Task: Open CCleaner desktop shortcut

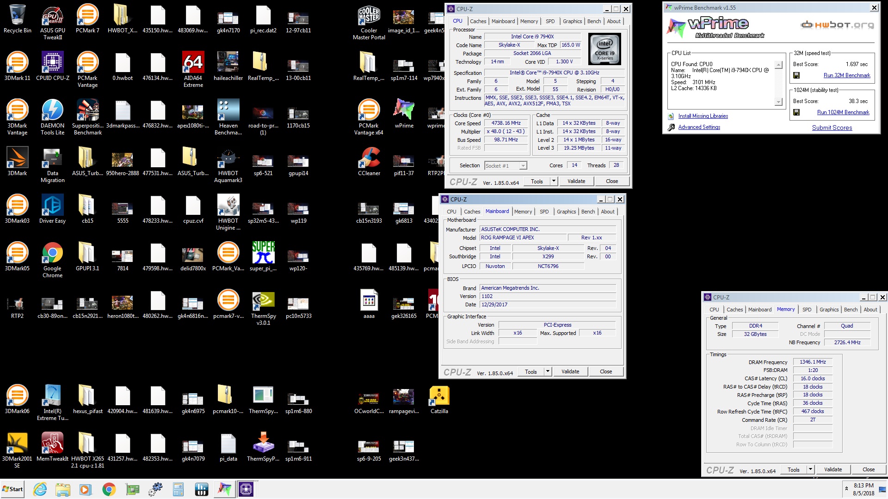Action: [369, 161]
